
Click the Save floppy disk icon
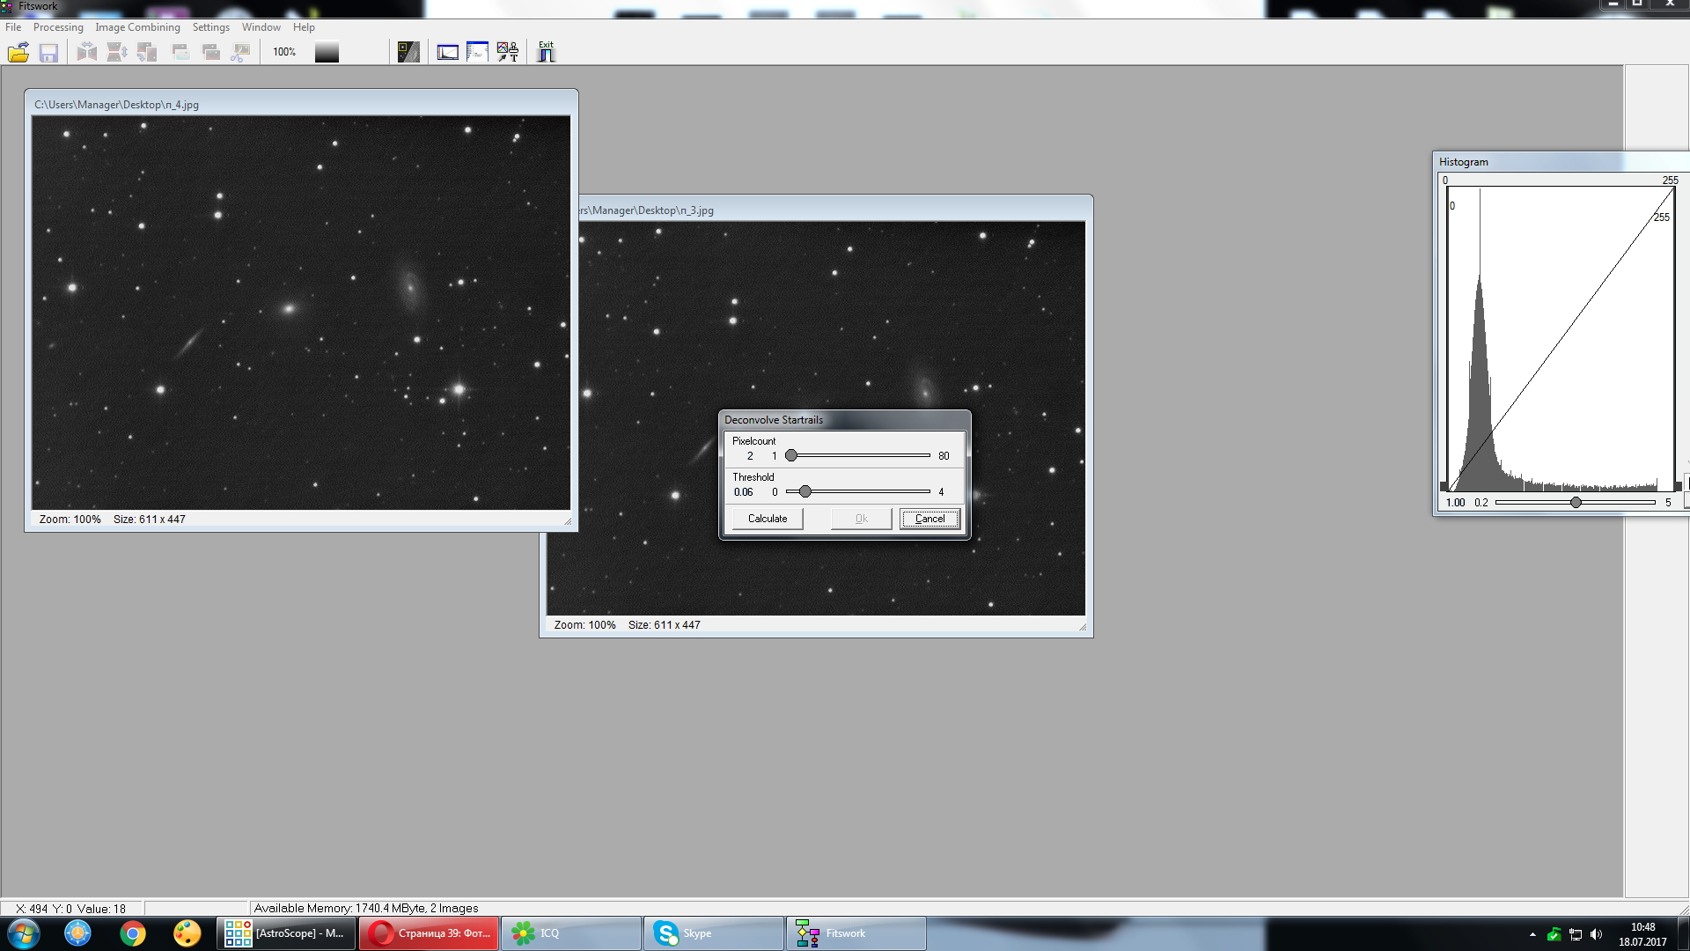point(48,53)
